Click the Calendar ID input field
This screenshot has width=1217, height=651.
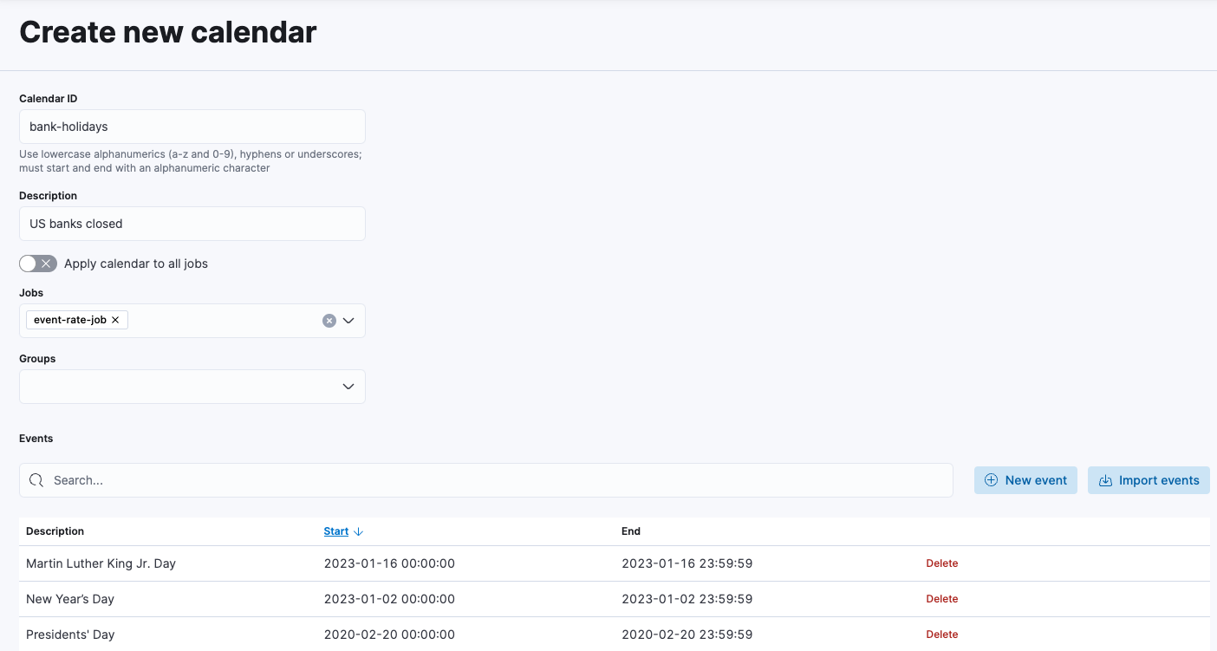192,127
